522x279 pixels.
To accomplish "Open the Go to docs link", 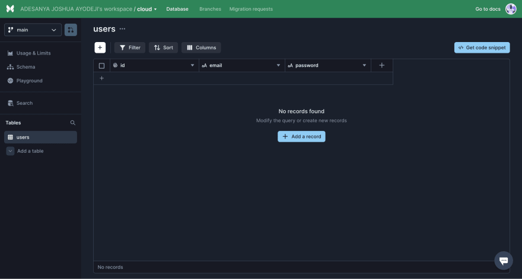I will 488,9.
